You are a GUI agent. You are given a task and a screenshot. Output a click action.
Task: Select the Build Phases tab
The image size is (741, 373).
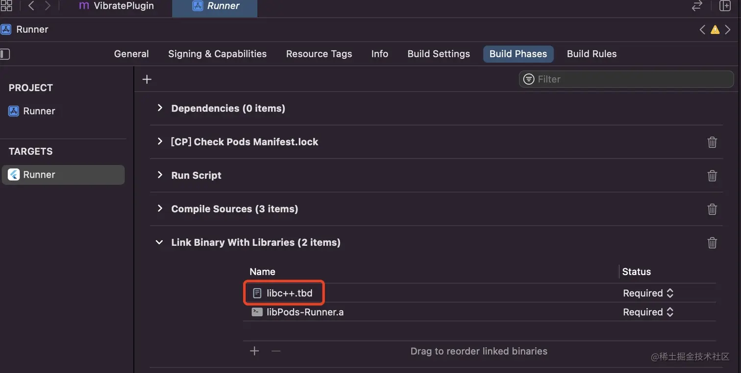coord(518,54)
